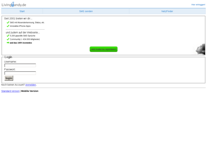Click the Hier einloggen link
207x165 pixels.
[198, 5]
